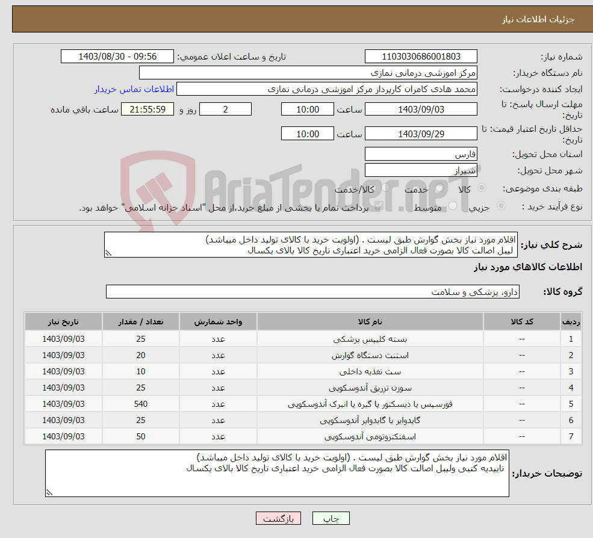Click price validity date 1403/09/29 field
Image resolution: width=593 pixels, height=538 pixels.
pos(421,134)
